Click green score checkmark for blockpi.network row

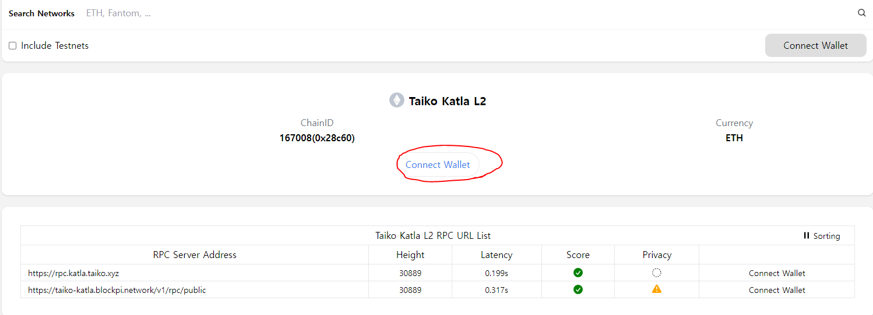[x=578, y=289]
